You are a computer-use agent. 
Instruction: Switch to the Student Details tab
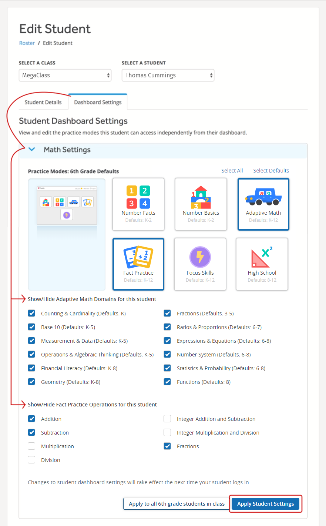point(43,103)
